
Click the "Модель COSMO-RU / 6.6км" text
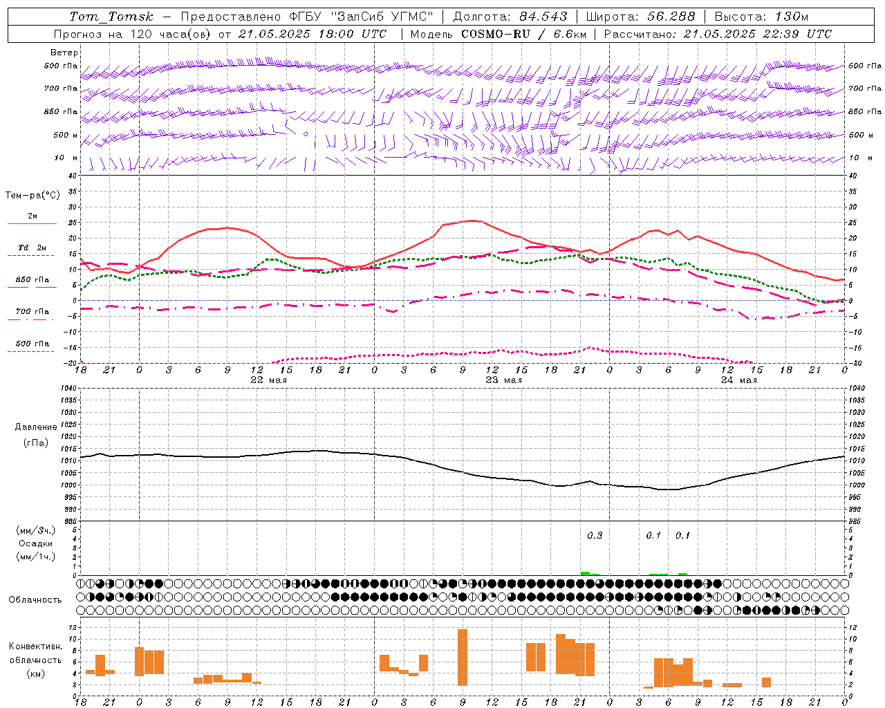point(499,34)
